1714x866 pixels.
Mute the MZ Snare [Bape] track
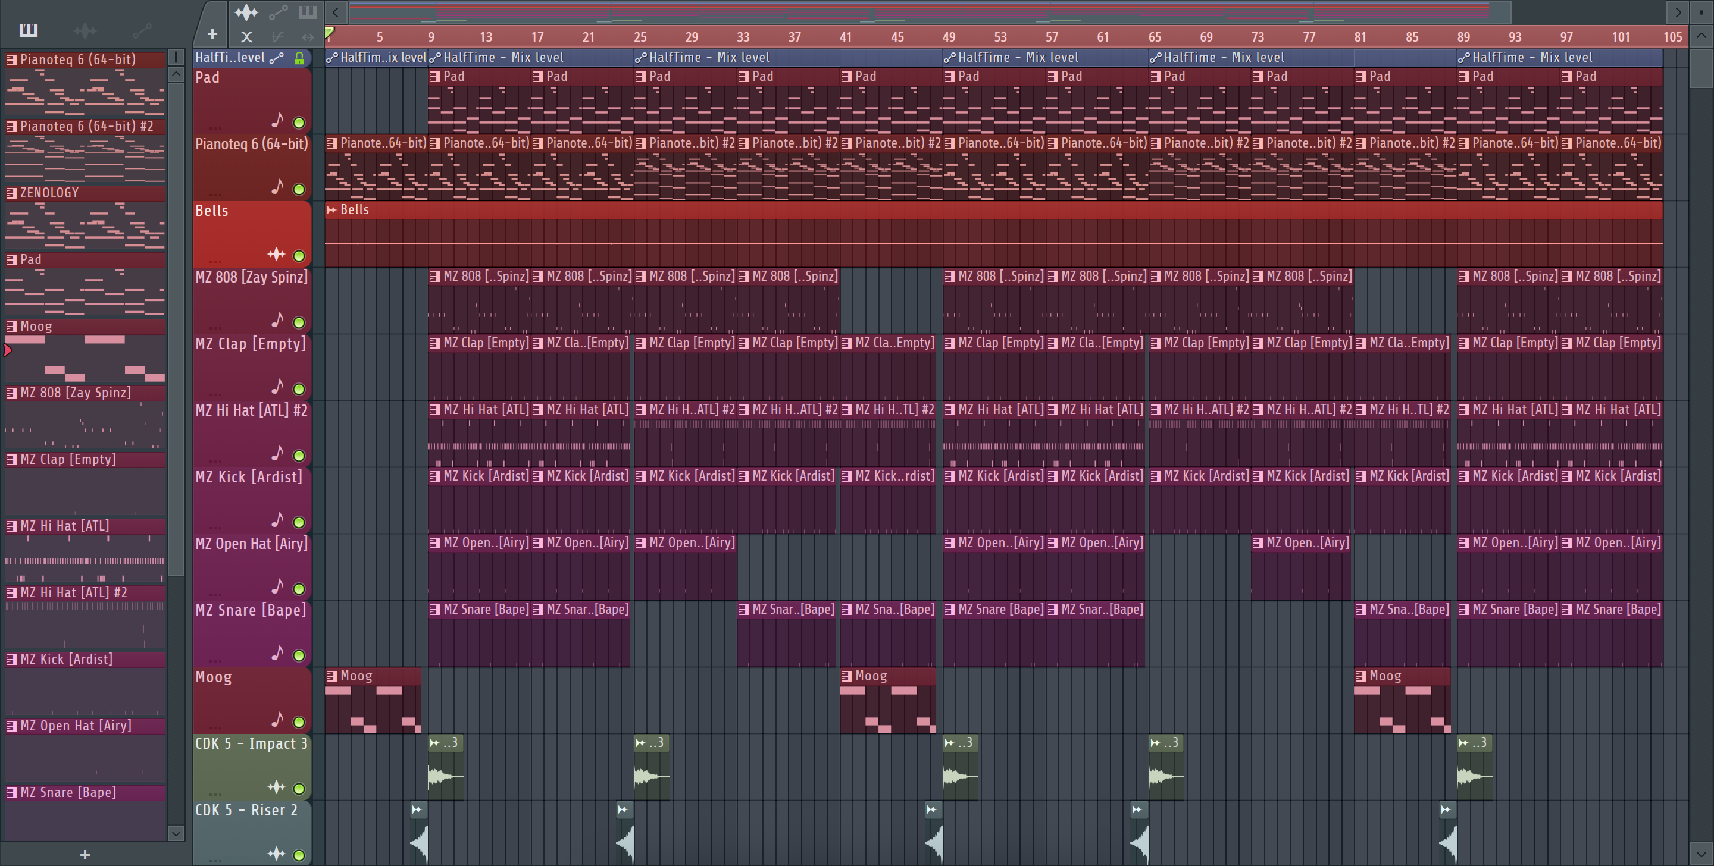299,655
